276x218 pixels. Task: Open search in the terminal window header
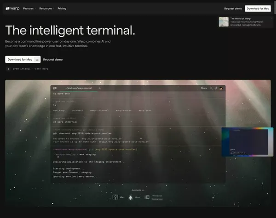(211, 88)
